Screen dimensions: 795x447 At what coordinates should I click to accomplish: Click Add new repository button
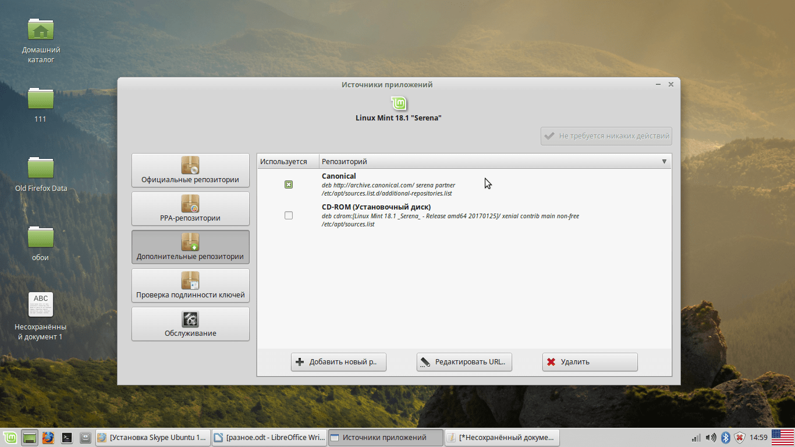point(338,362)
